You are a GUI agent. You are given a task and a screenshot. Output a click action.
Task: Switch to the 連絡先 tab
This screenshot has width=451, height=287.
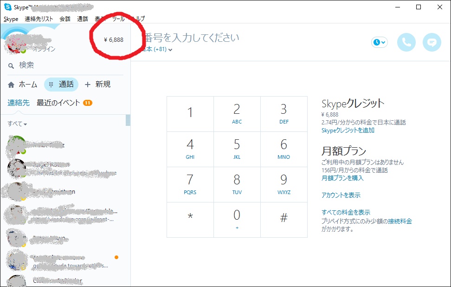(x=19, y=103)
